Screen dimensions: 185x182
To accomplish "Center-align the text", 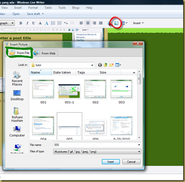I will point(88,23).
